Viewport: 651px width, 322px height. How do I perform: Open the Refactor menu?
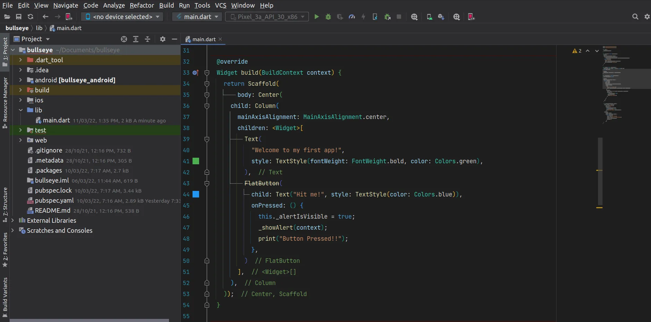142,5
